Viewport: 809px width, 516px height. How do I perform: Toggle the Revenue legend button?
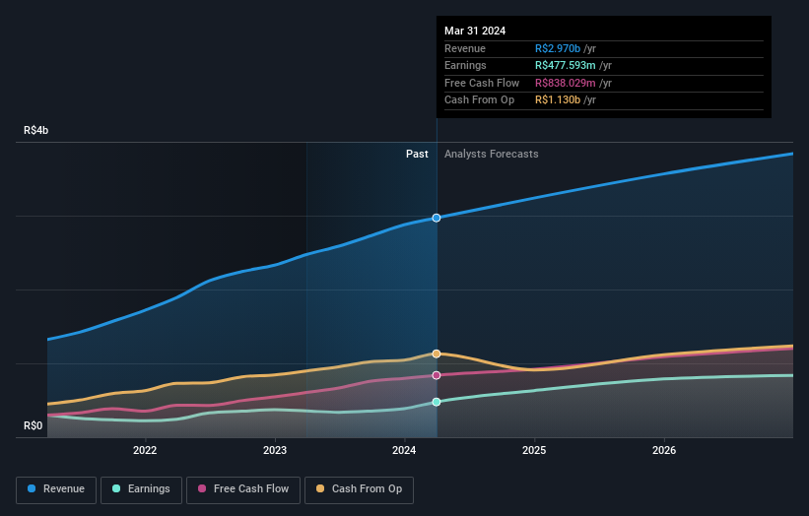56,489
